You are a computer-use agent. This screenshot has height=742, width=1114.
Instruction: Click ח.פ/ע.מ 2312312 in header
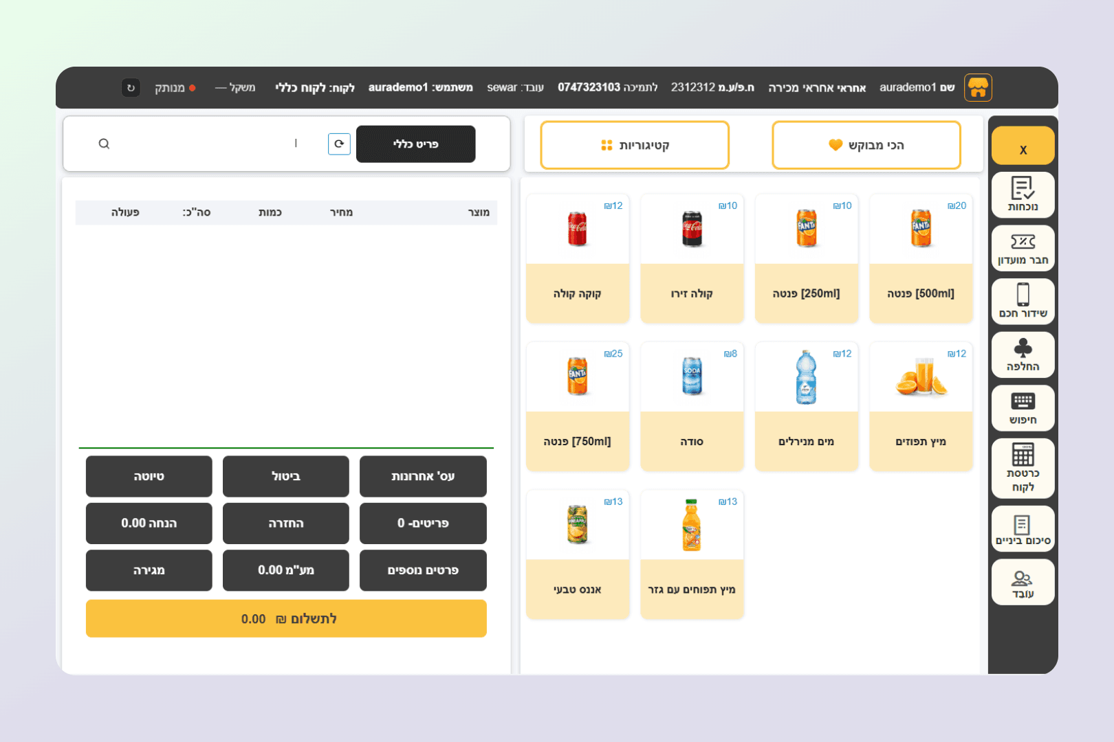pos(712,88)
